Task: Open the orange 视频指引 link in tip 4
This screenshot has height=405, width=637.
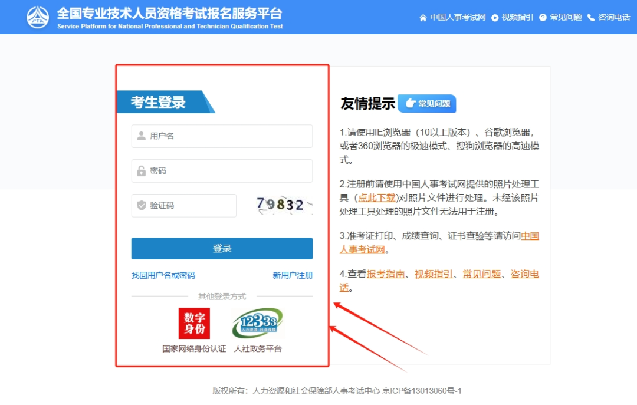Action: 434,274
